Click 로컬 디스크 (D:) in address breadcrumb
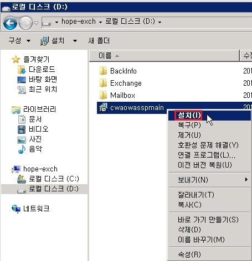 coord(130,22)
